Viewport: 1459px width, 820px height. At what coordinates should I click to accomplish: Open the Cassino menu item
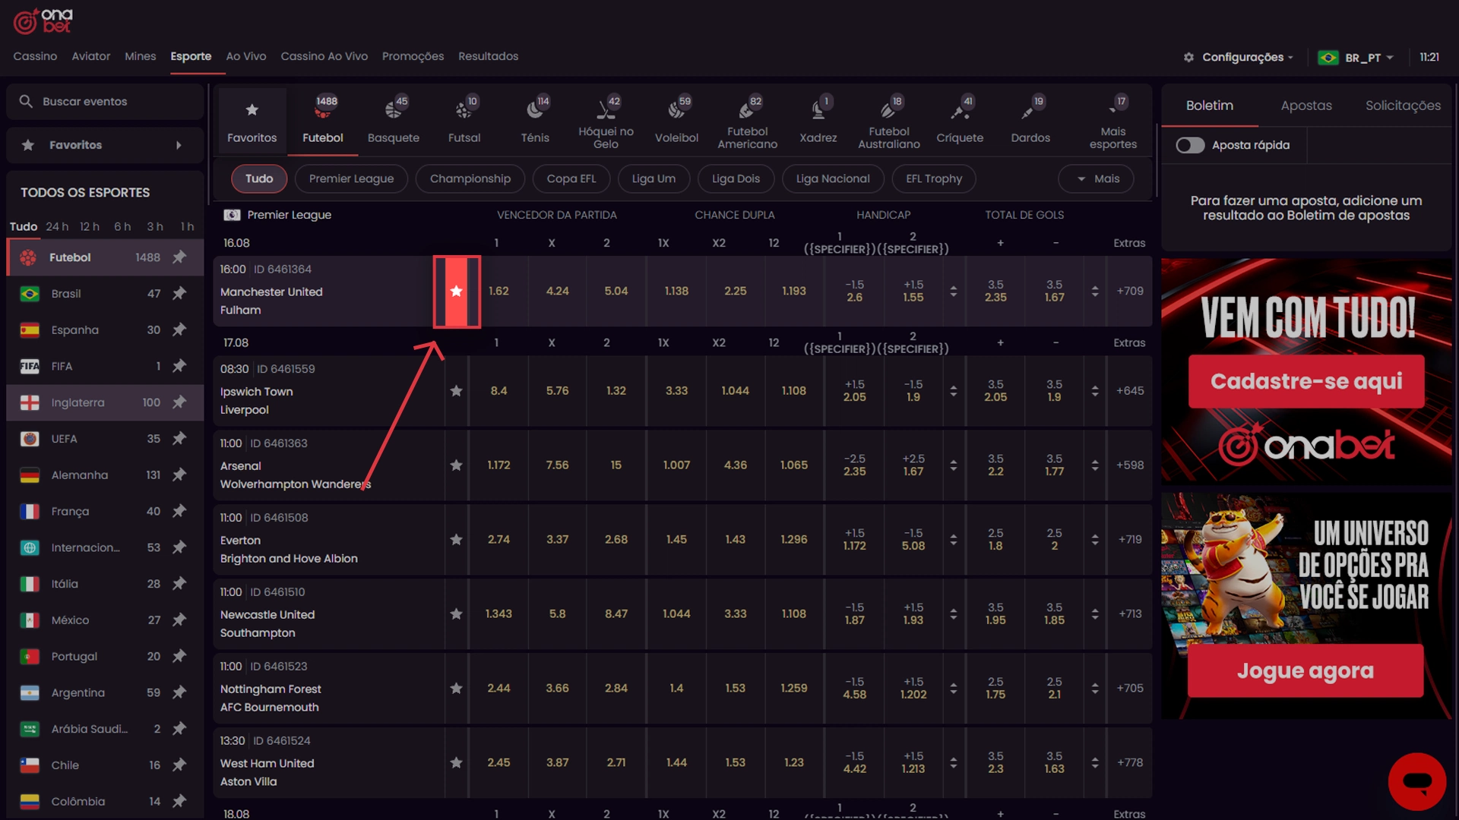[x=35, y=56]
